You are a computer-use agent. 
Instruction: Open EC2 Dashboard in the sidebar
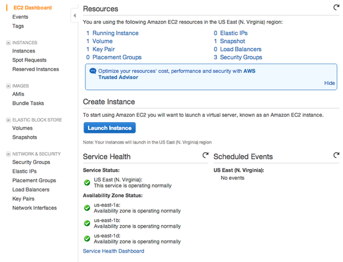point(32,7)
